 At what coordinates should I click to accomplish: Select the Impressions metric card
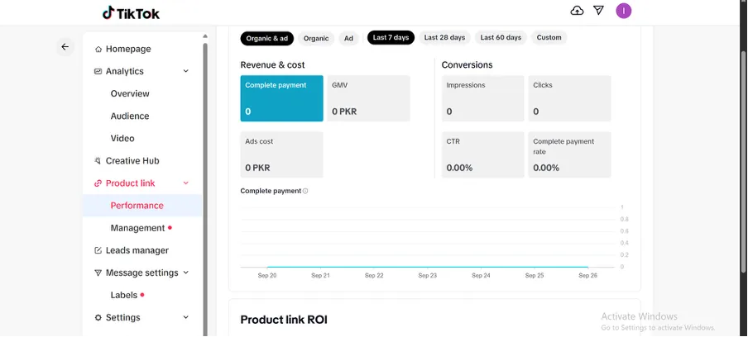tap(482, 98)
